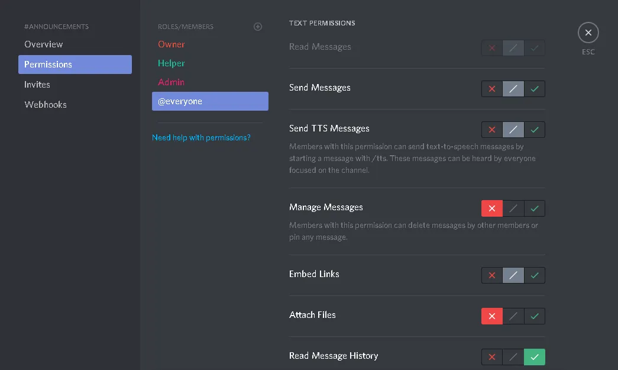Image resolution: width=618 pixels, height=370 pixels.
Task: Deny Read Message History red X
Action: 492,357
